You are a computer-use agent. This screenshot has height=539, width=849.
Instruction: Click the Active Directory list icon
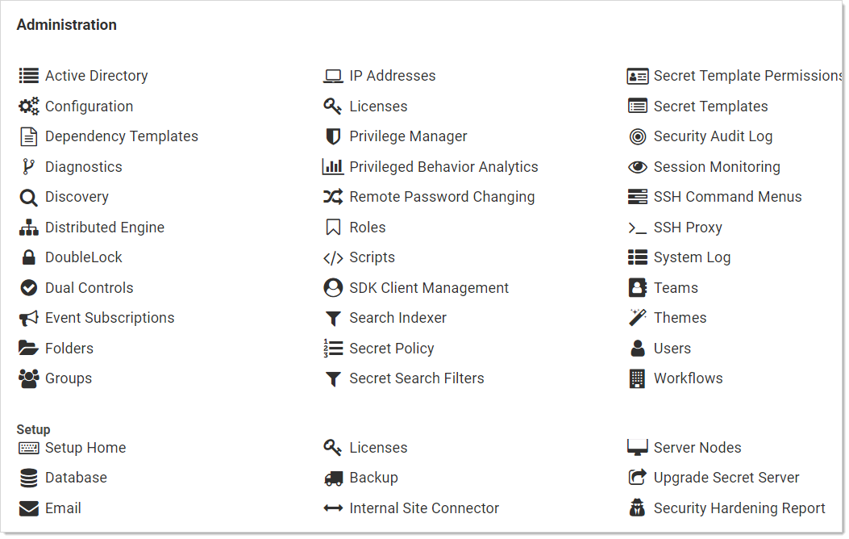coord(29,76)
